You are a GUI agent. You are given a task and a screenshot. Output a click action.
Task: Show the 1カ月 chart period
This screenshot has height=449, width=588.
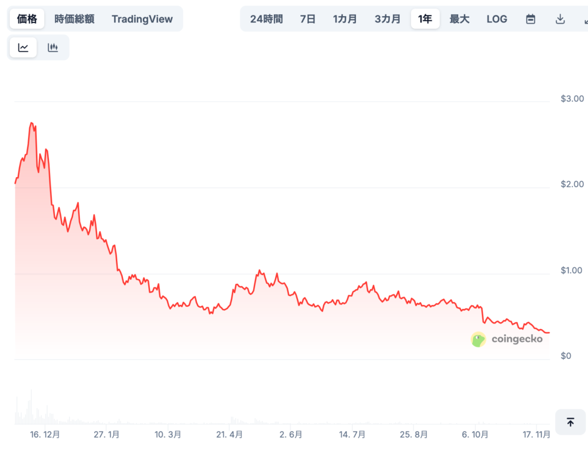pos(345,18)
